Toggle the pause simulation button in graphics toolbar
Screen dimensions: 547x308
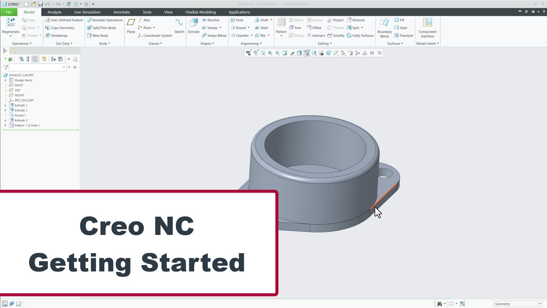[x=372, y=53]
